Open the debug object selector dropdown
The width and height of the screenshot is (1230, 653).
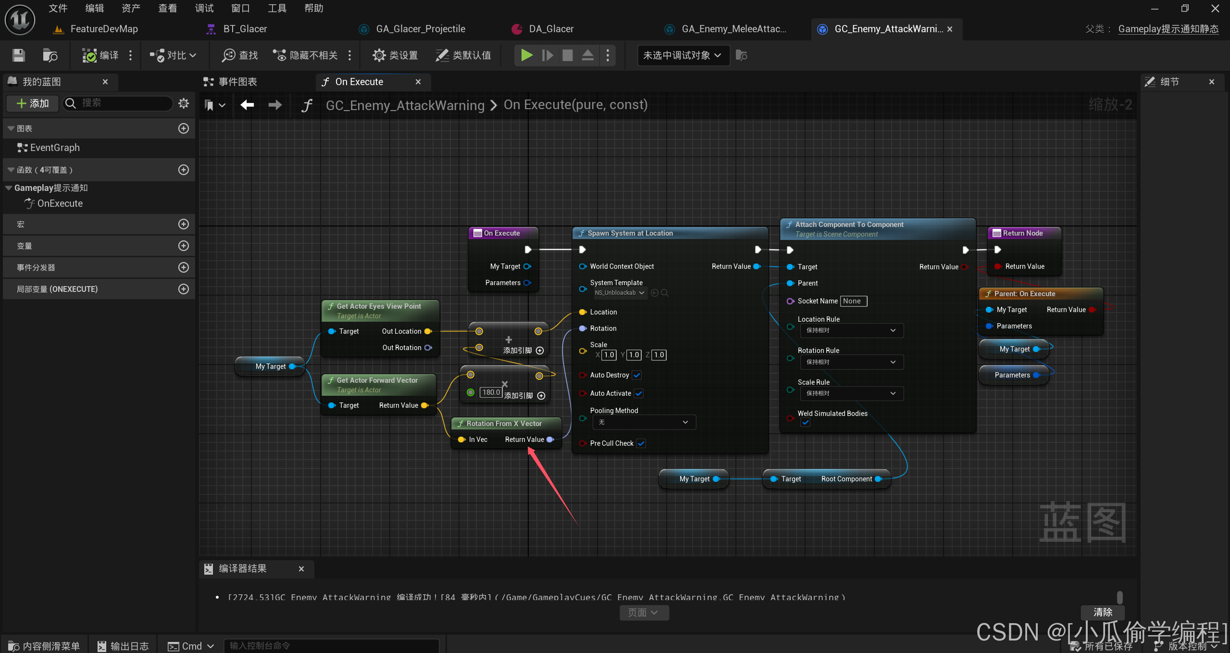tap(683, 55)
